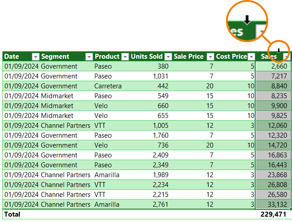Viewport: 292px width, 222px height.
Task: Click Amarilla in the 2,761 units row
Action: [107, 205]
